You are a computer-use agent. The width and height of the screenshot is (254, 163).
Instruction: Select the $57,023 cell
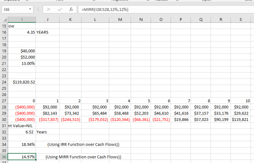200,120
